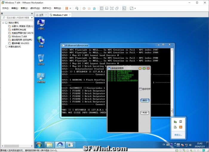Toggle the console view icon

tap(124, 8)
